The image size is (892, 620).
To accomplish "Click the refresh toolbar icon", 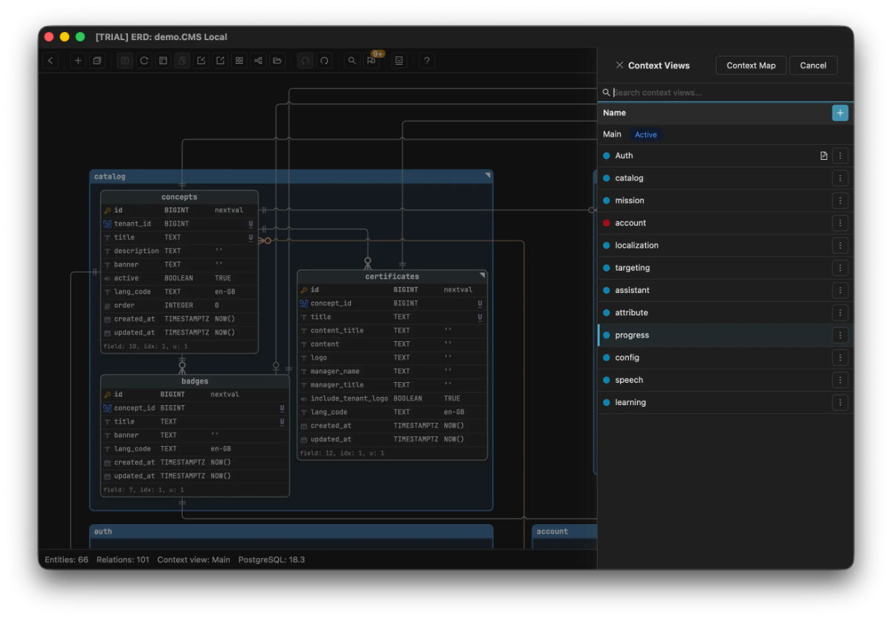I will [144, 61].
